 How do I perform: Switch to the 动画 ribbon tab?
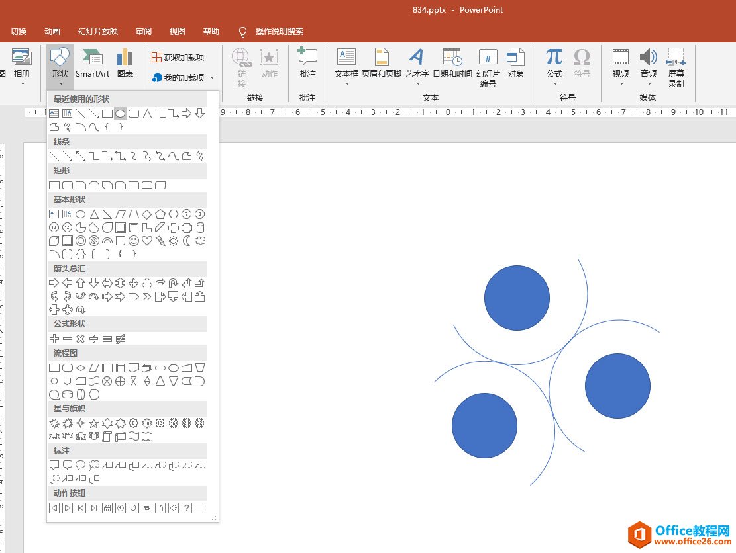[x=52, y=32]
